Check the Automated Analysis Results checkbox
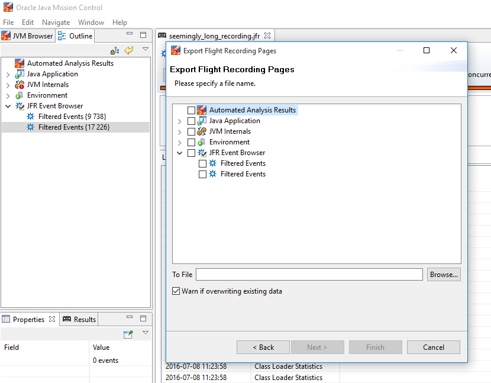This screenshot has width=491, height=383. 191,110
